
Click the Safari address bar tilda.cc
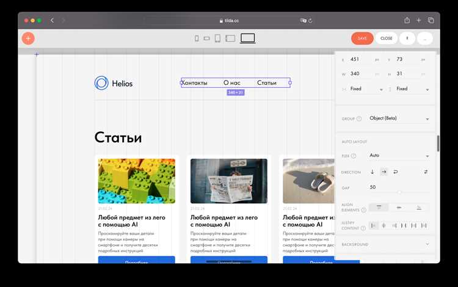(x=229, y=20)
